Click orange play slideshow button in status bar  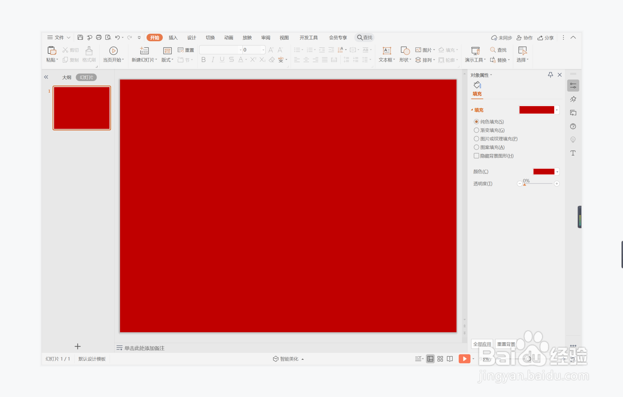(x=464, y=359)
